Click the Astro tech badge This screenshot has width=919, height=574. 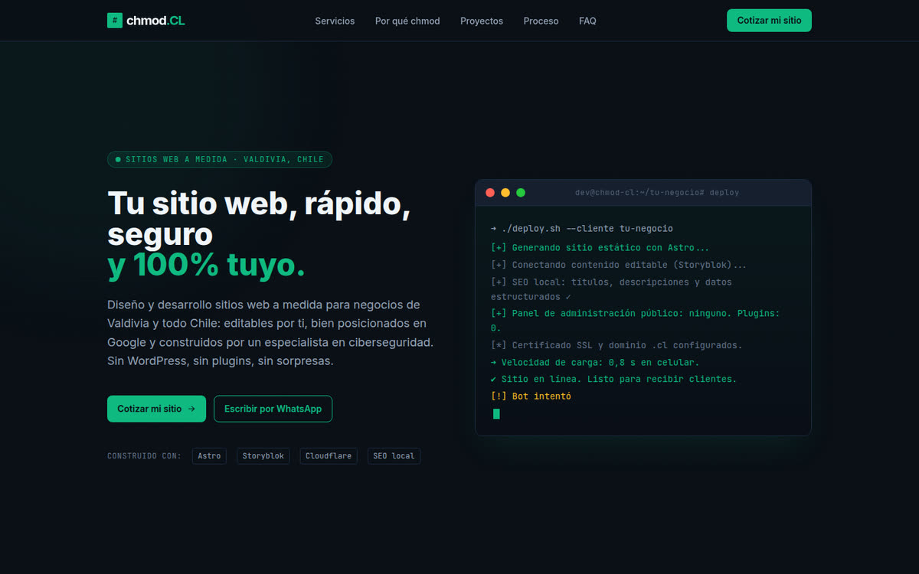point(209,456)
